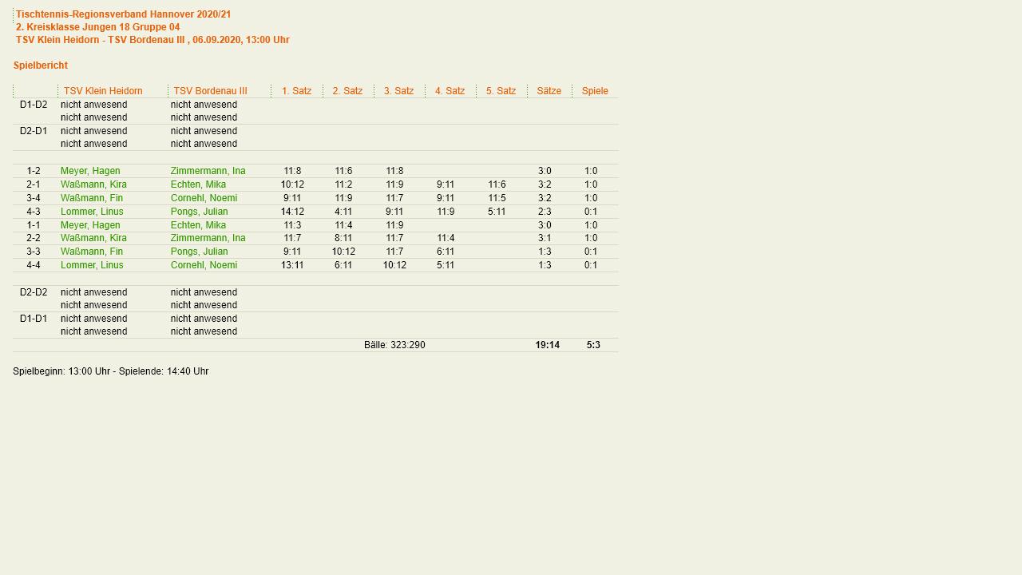
Task: Open Meyer, Hagen link in match 1-1
Action: pyautogui.click(x=90, y=225)
